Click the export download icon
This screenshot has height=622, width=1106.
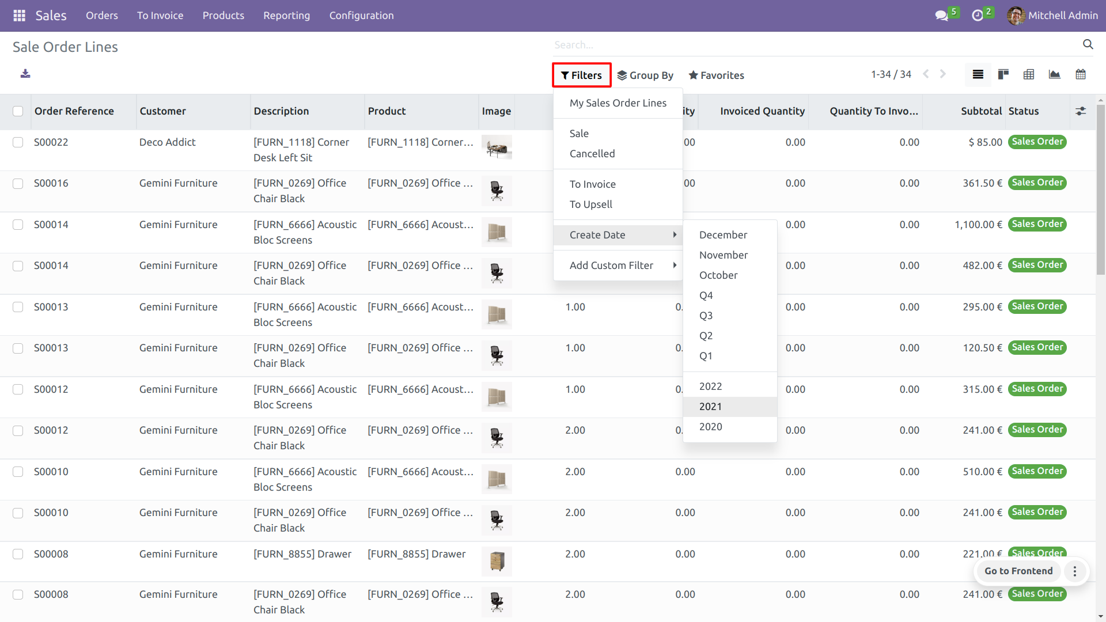click(x=25, y=74)
